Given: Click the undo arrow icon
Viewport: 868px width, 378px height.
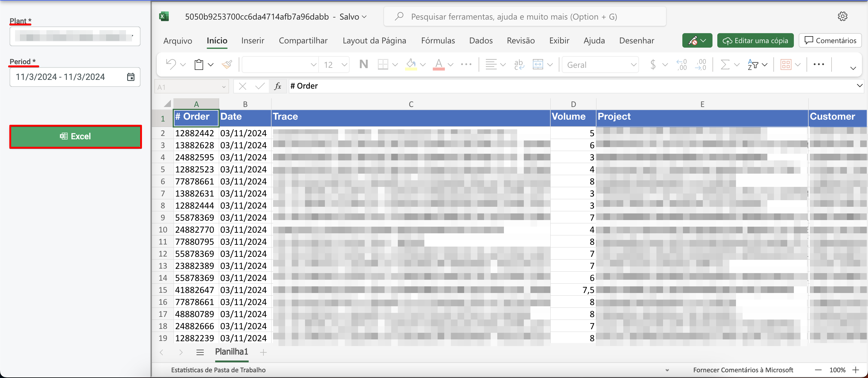Looking at the screenshot, I should [x=171, y=64].
